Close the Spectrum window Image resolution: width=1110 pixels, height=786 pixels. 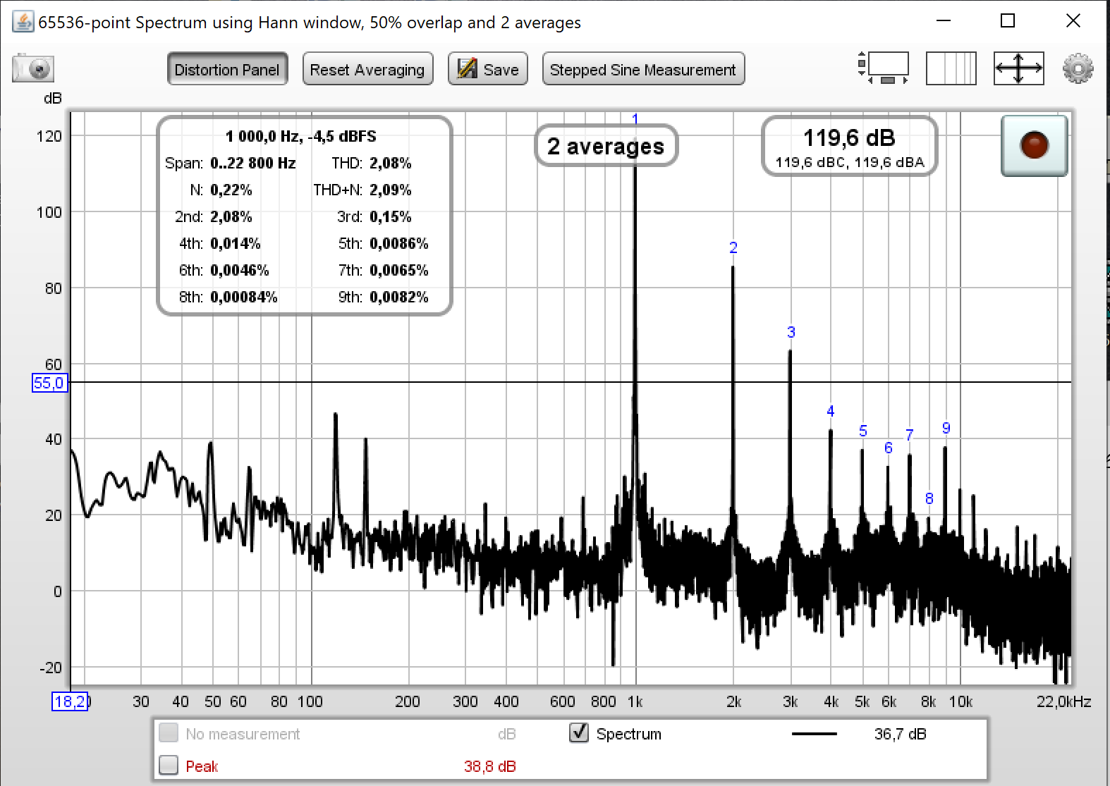click(1073, 21)
